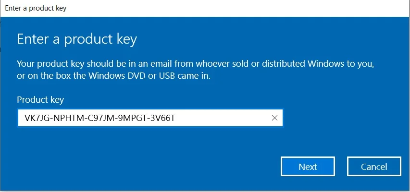Image resolution: width=410 pixels, height=192 pixels.
Task: Click the 'Product key' field label
Action: (40, 100)
